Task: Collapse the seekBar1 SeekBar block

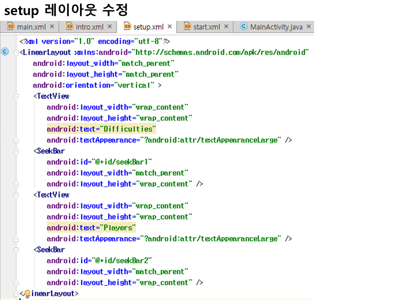Action: pyautogui.click(x=16, y=151)
